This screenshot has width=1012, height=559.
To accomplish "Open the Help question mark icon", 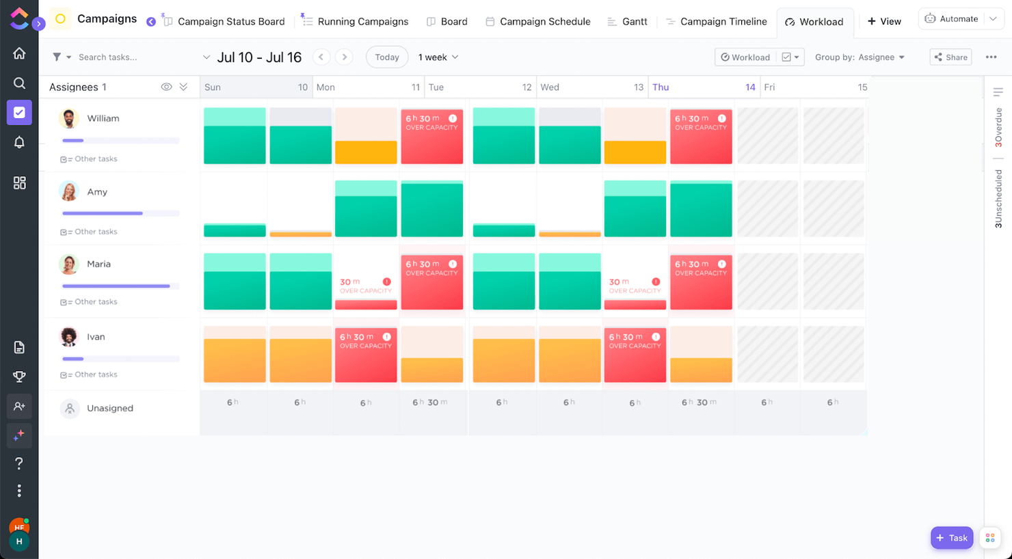I will (x=19, y=463).
